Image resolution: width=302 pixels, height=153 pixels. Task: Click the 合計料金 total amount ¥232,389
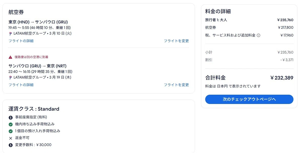pyautogui.click(x=282, y=78)
